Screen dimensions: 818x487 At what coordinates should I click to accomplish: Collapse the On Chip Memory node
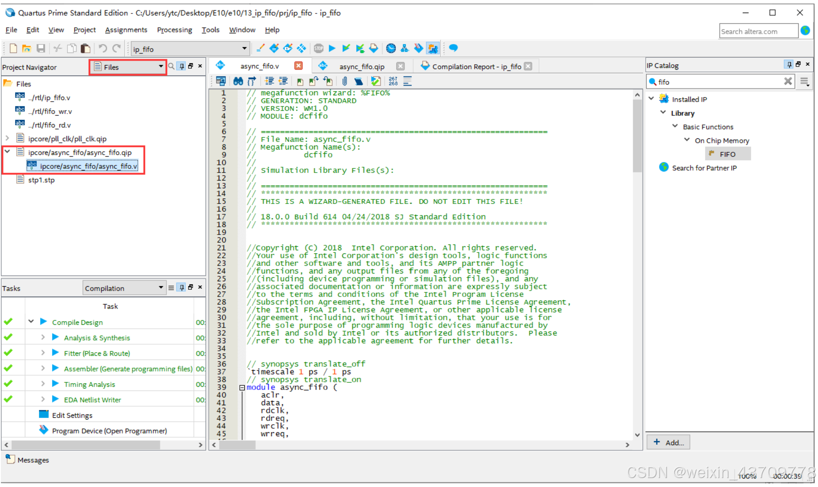[x=687, y=140]
